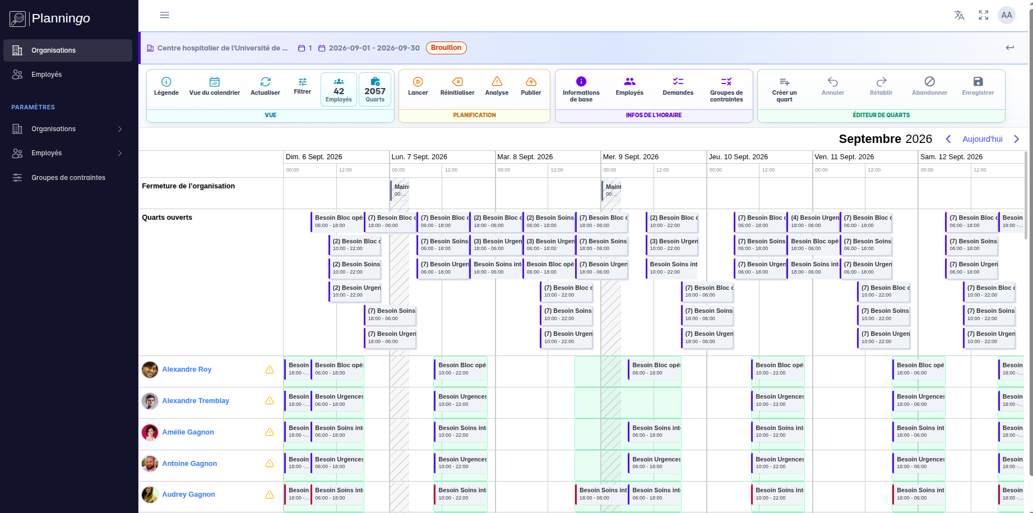Go to next week arrow
The image size is (1033, 513).
click(1016, 139)
